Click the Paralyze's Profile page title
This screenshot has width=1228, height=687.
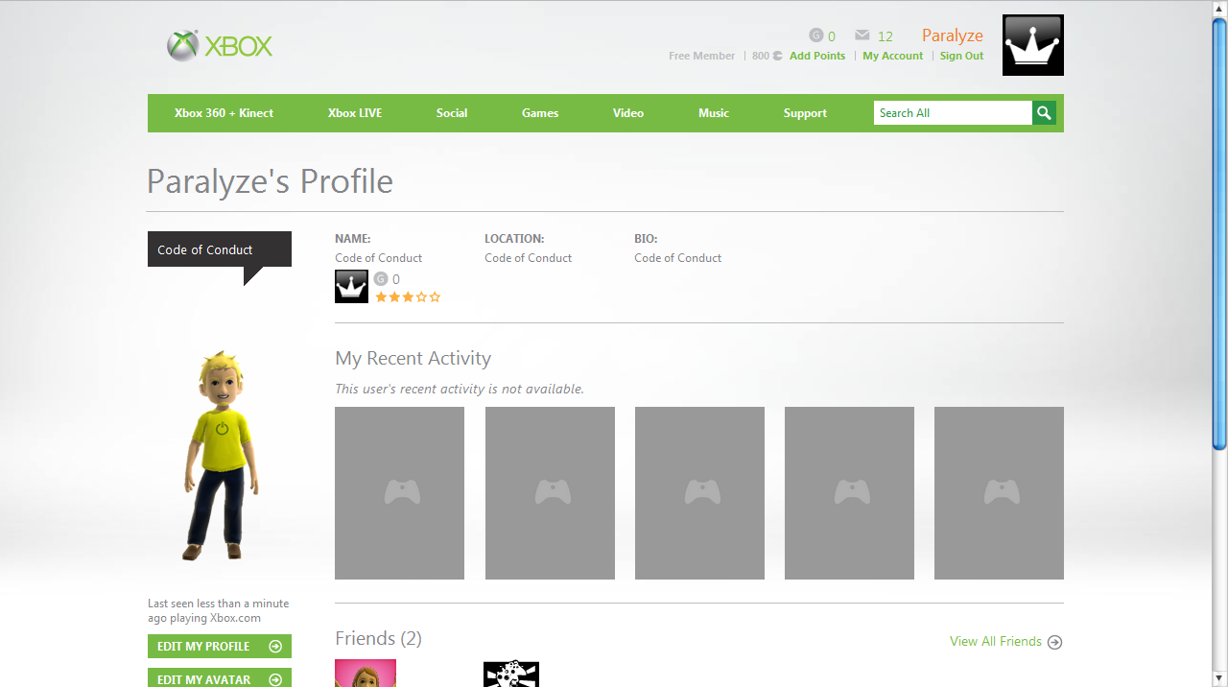coord(270,181)
